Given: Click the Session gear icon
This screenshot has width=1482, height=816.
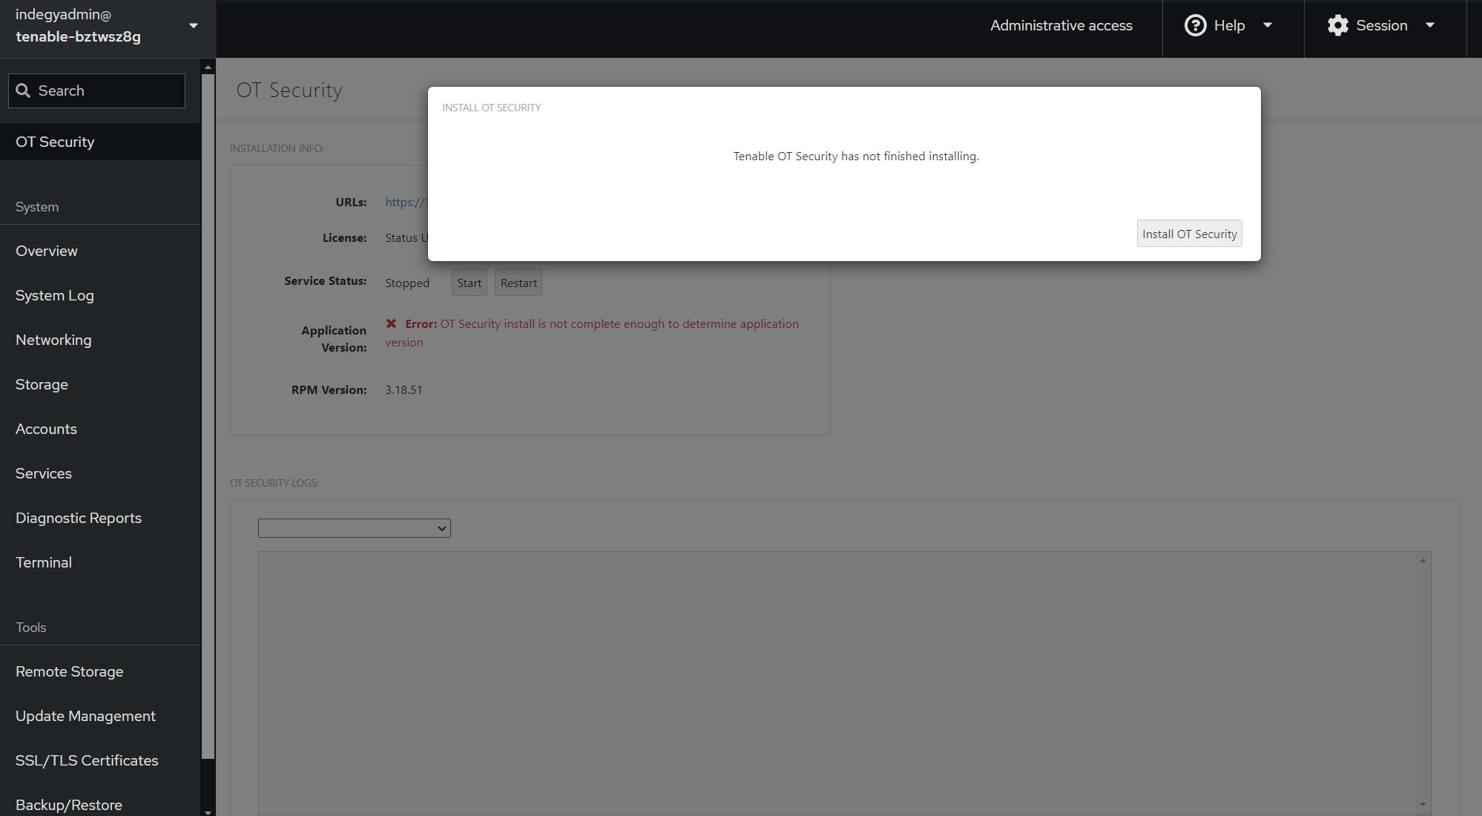Looking at the screenshot, I should (1337, 25).
